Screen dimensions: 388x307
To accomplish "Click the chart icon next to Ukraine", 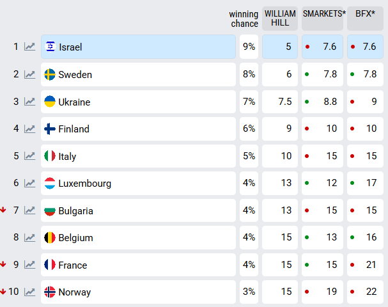I will pos(29,102).
